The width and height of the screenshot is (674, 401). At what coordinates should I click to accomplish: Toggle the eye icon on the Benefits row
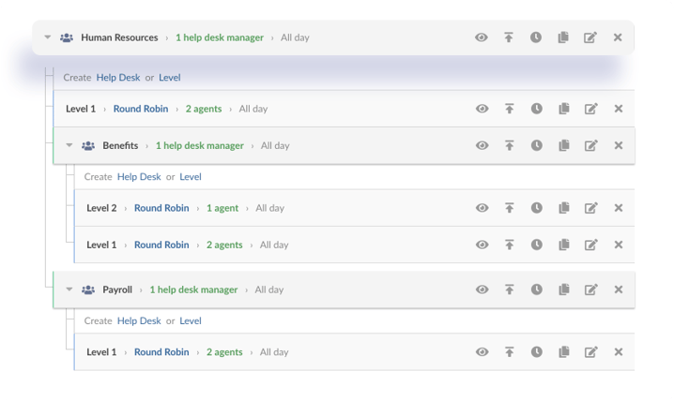[482, 145]
